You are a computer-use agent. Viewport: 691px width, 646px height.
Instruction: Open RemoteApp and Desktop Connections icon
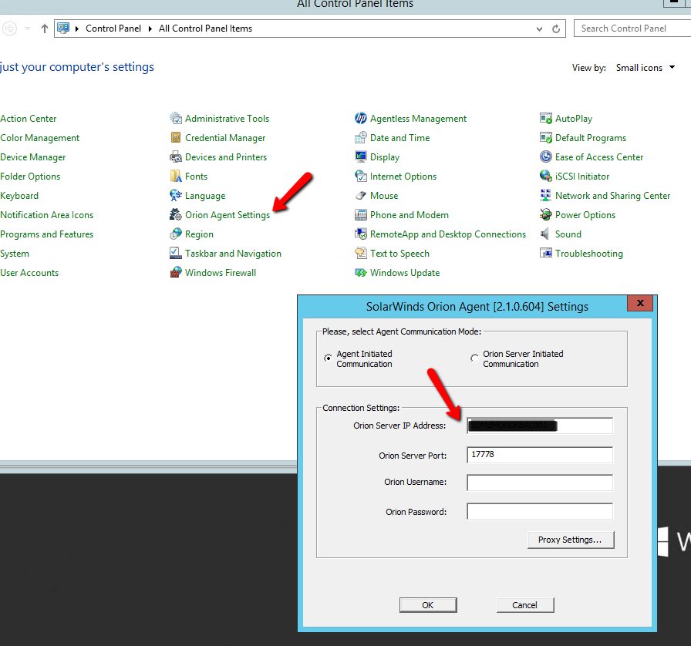(361, 234)
